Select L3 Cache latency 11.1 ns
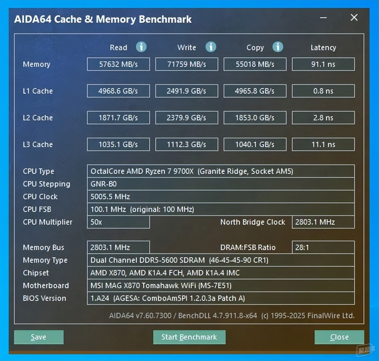This screenshot has height=361, width=379. click(323, 144)
